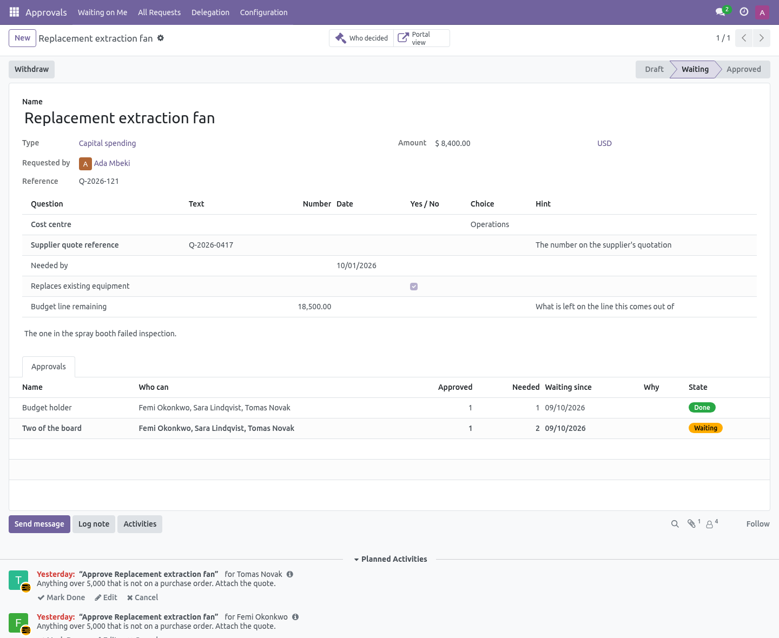Click the Done state badge
The width and height of the screenshot is (779, 638).
(x=702, y=408)
